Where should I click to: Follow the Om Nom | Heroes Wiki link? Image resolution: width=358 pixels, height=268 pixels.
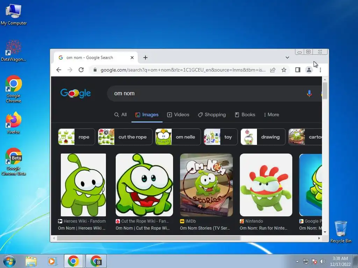click(82, 228)
